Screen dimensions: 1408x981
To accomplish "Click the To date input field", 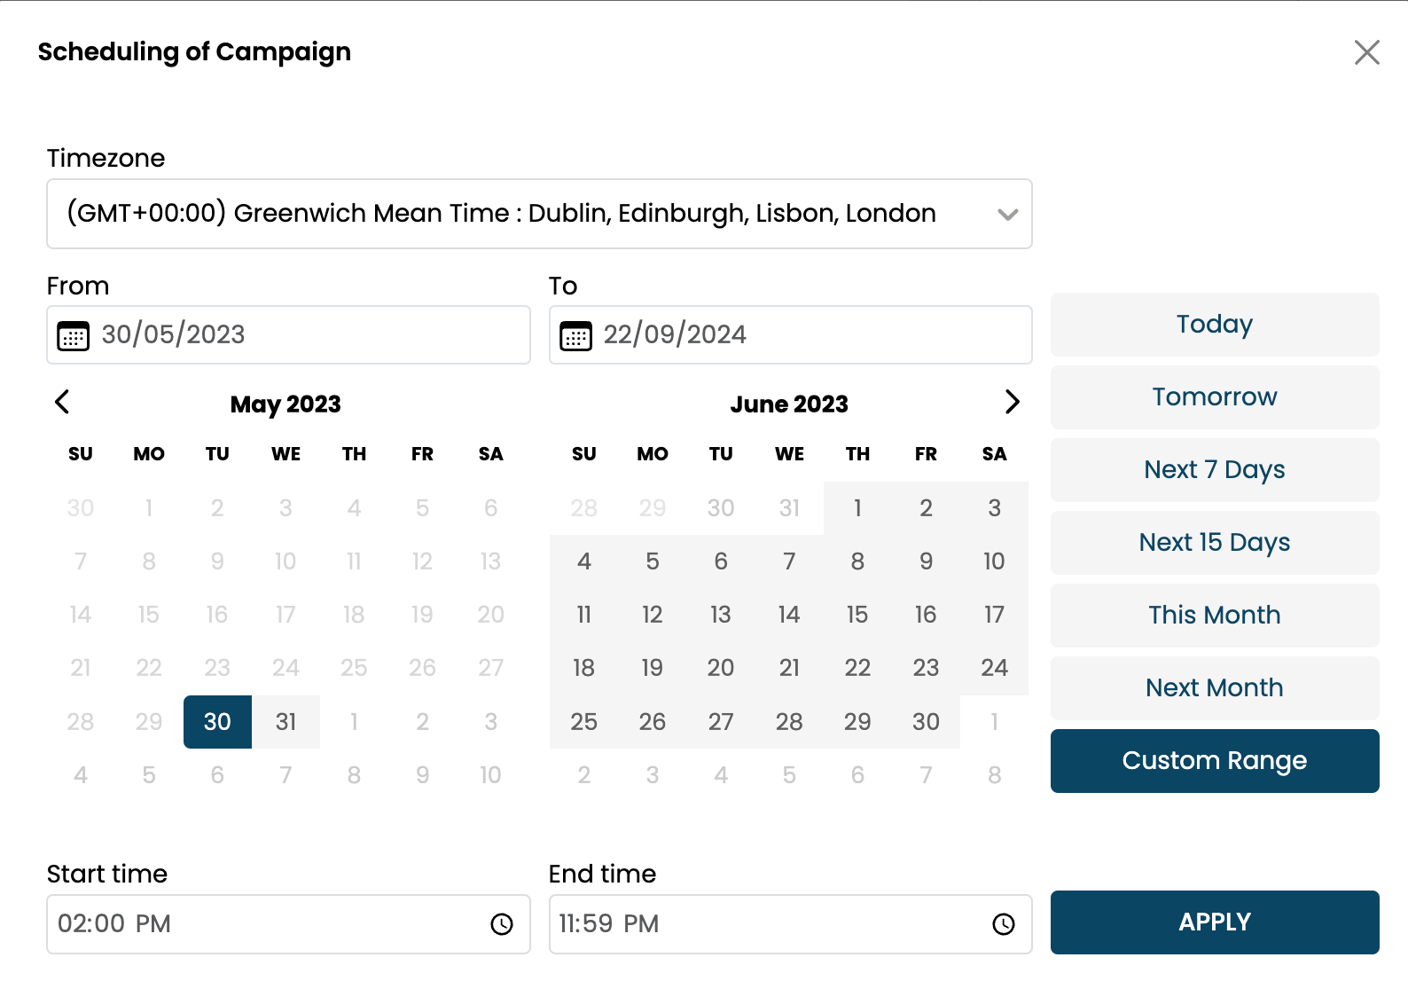I will pos(802,335).
